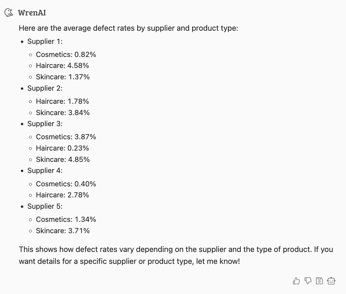Click the Cosmetics 0.82% entry
The image size is (346, 294).
click(x=66, y=54)
